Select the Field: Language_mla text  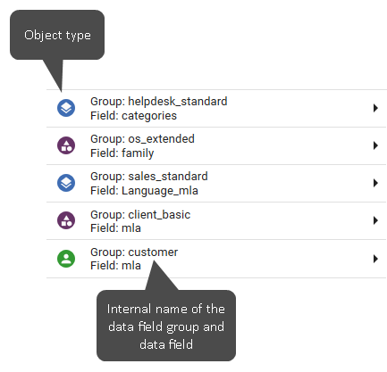[x=144, y=191]
